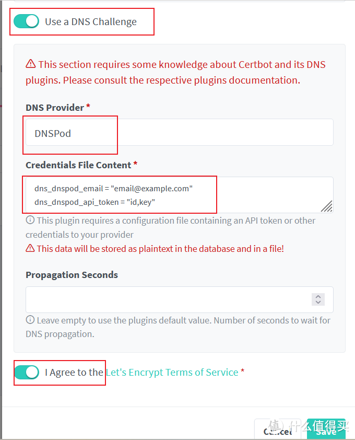Viewport: 355px width, 440px height.
Task: Click the info icon beside the configuration file hint
Action: (x=30, y=221)
